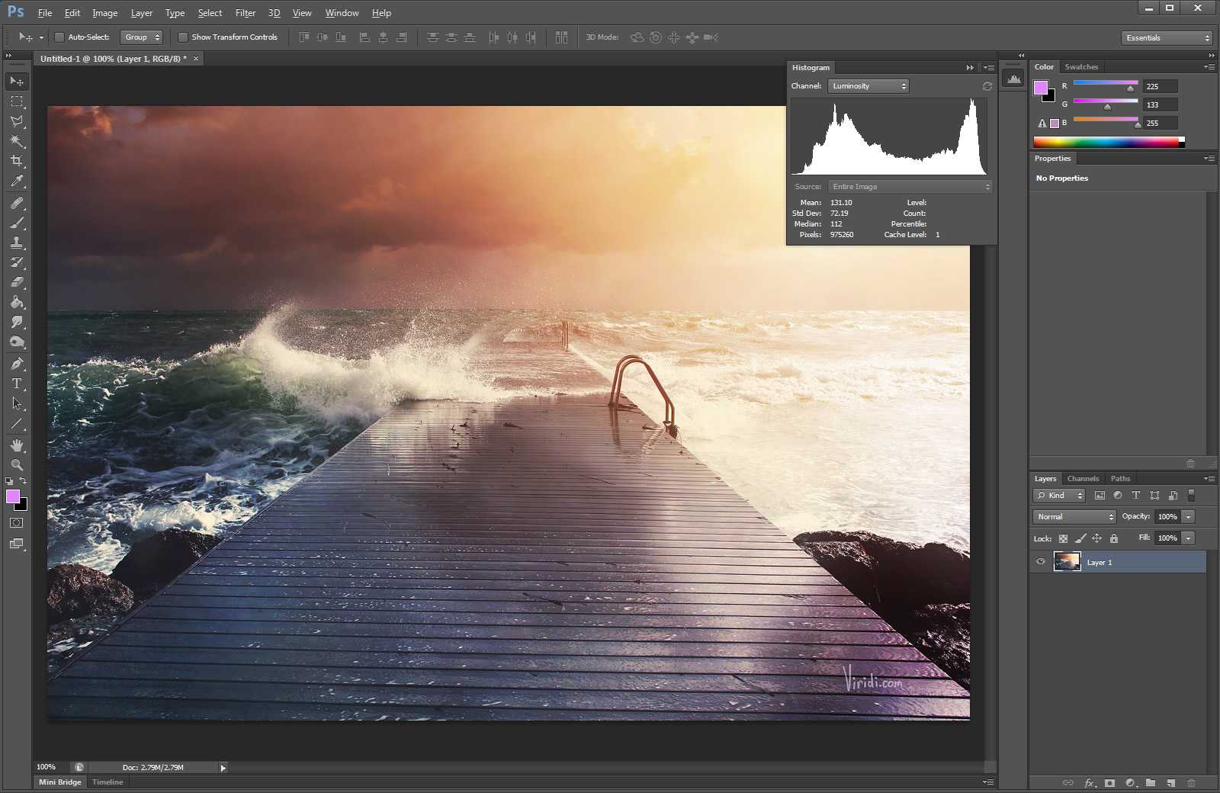Select the Hand tool
The width and height of the screenshot is (1220, 793).
point(17,445)
